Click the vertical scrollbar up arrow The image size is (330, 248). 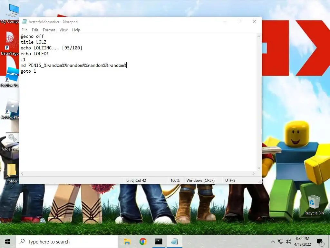tap(259, 36)
